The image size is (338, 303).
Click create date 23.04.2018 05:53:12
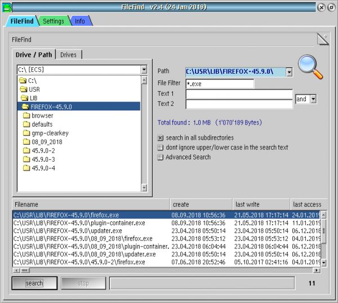coord(198,239)
